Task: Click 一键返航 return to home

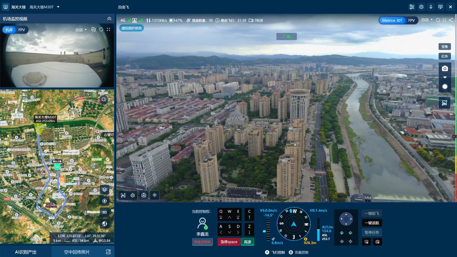Action: pyautogui.click(x=371, y=223)
